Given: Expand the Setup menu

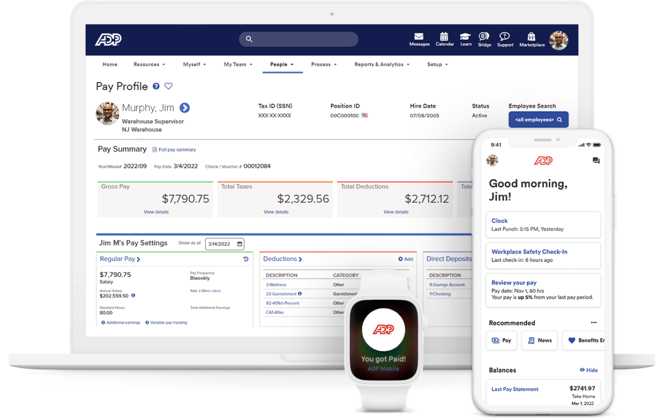Looking at the screenshot, I should coord(437,64).
